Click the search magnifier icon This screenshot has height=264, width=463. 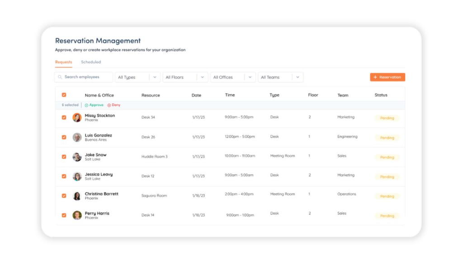60,77
